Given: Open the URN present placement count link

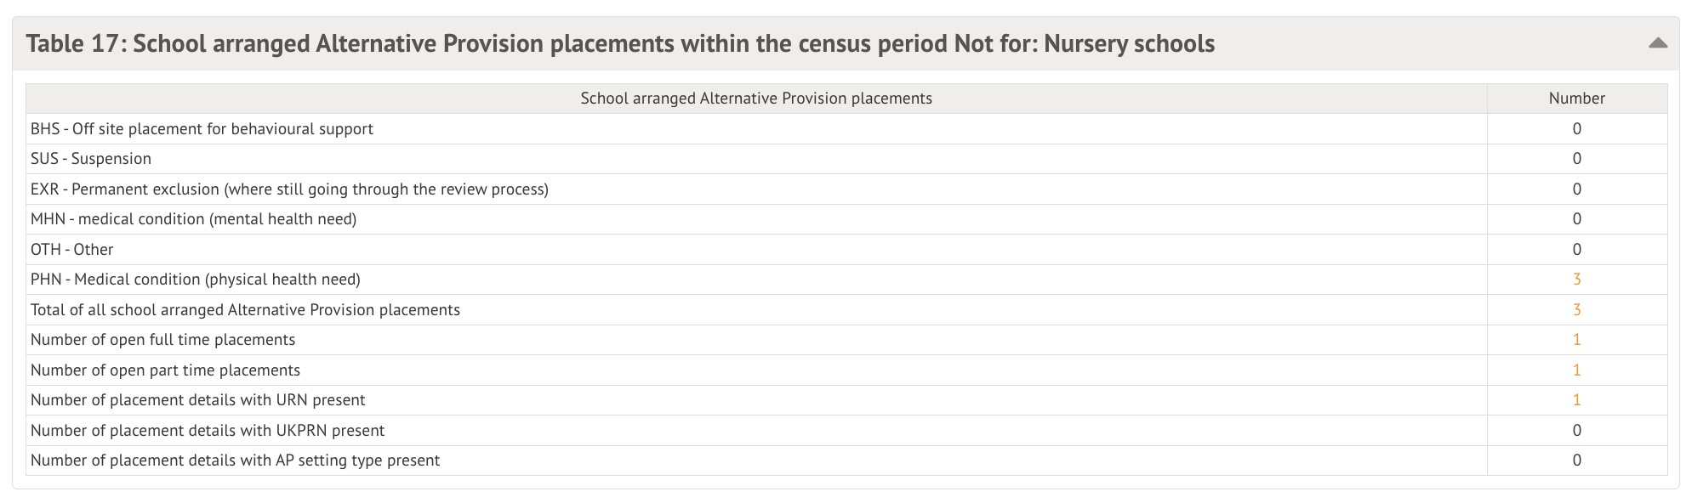Looking at the screenshot, I should click(1576, 400).
